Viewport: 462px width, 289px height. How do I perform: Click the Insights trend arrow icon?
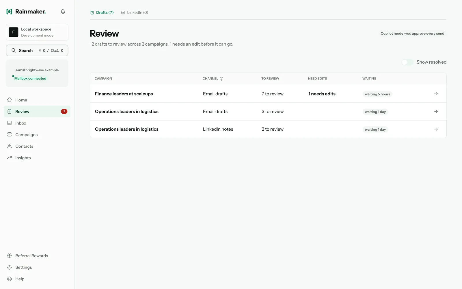(10, 158)
